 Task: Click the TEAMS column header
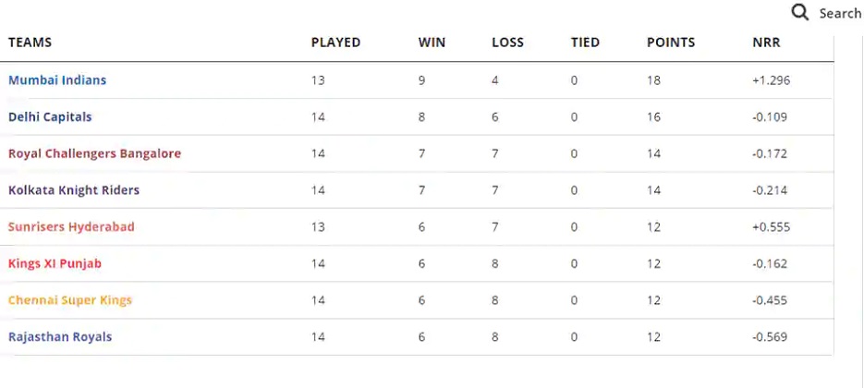(30, 42)
